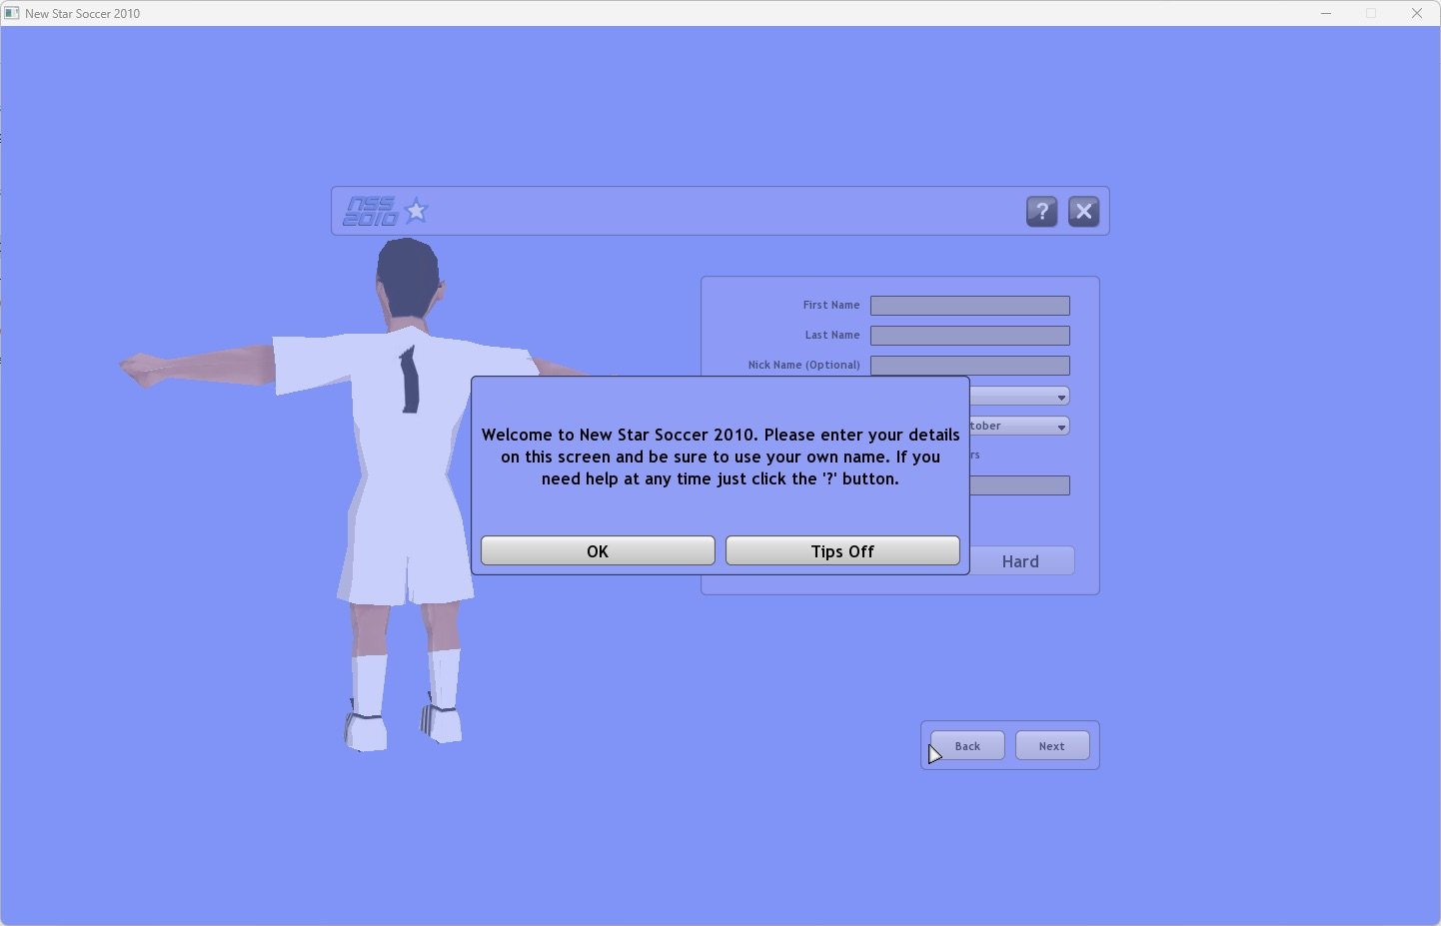1441x926 pixels.
Task: Turn tips off in the welcome dialog
Action: (x=841, y=551)
